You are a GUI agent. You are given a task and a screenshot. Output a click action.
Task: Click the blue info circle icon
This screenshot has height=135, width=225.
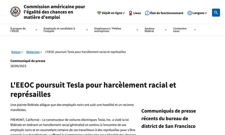147,13
